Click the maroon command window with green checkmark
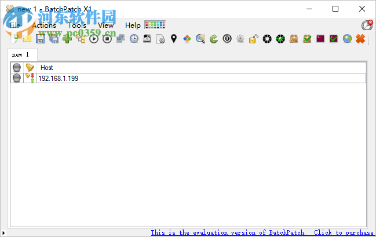Image resolution: width=376 pixels, height=237 pixels. coord(334,39)
